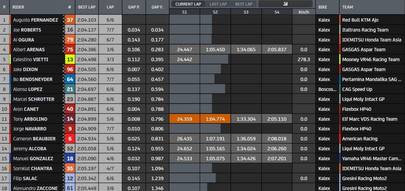Click Arbolino's orange S1 time 24.359

(184, 119)
